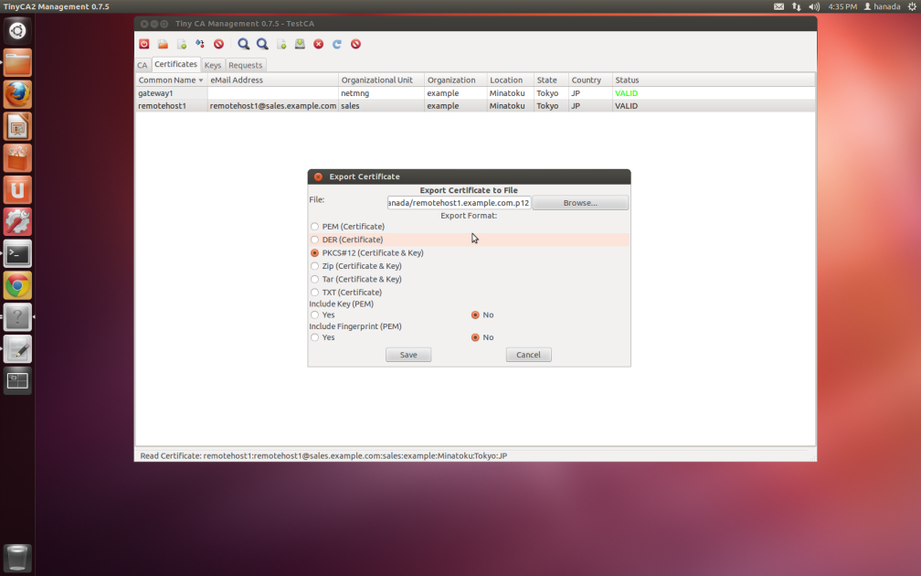921x576 pixels.
Task: Choose the DER (Certificate) format option
Action: 315,240
